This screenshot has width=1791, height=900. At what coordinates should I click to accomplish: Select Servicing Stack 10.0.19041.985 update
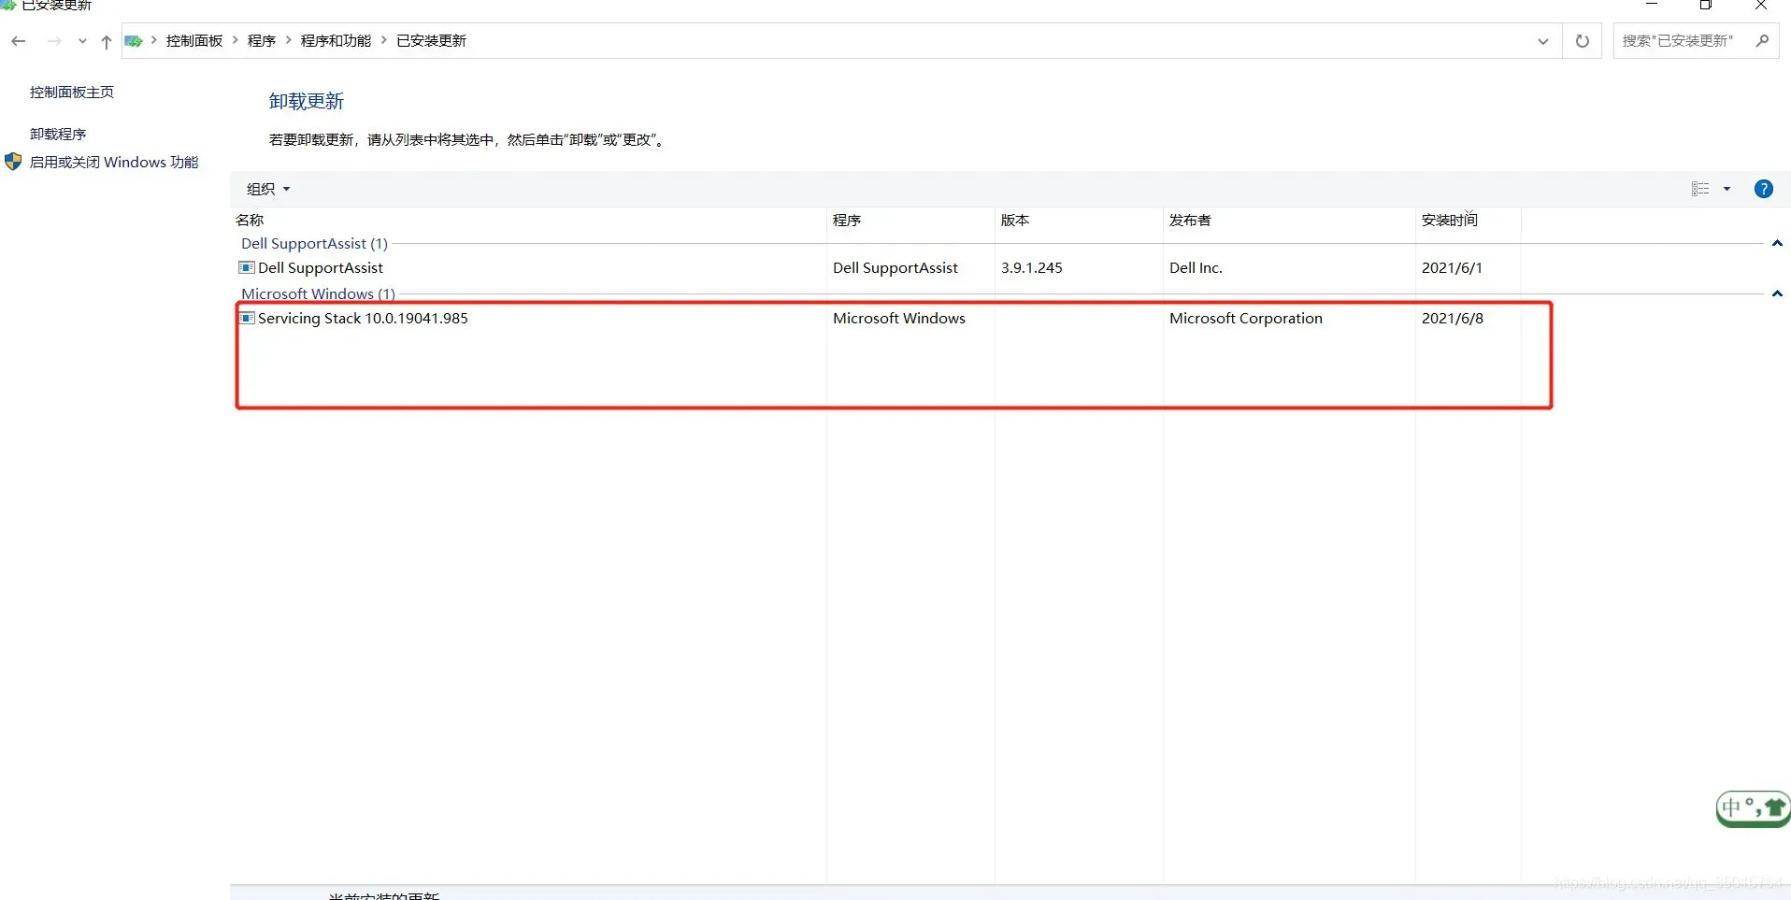coord(363,319)
